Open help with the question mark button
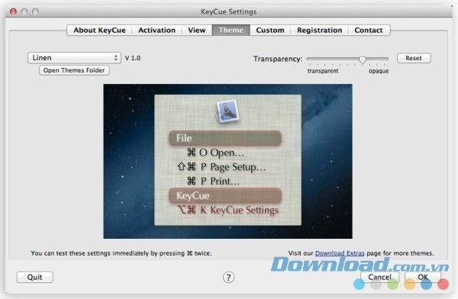 (228, 277)
